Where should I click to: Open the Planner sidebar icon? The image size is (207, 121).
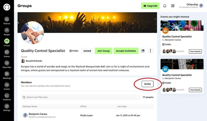7,19
